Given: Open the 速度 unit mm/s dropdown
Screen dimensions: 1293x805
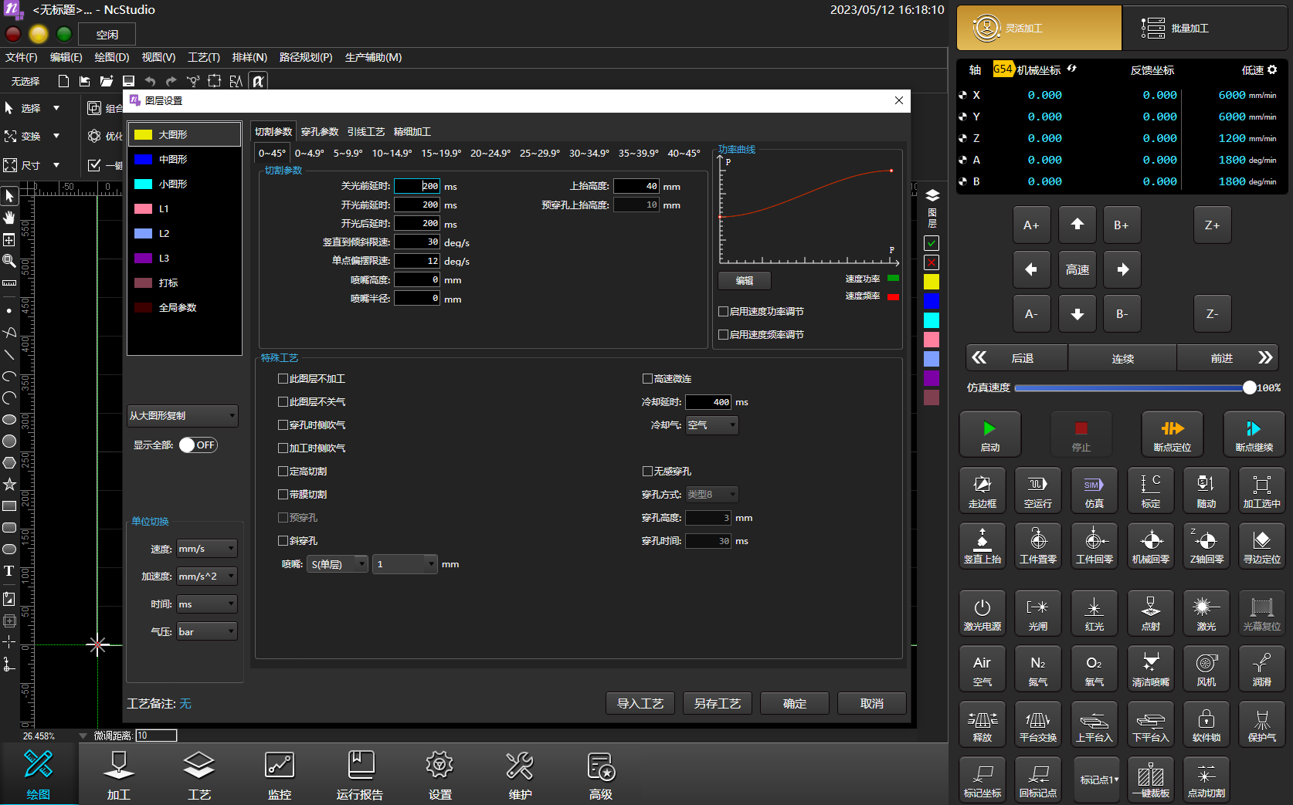Looking at the screenshot, I should click(206, 549).
